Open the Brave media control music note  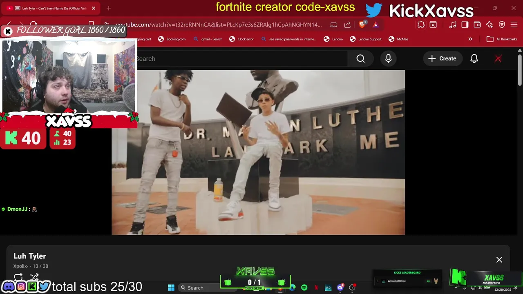click(453, 24)
